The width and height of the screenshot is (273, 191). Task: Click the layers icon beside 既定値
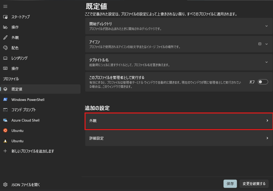(x=5, y=89)
